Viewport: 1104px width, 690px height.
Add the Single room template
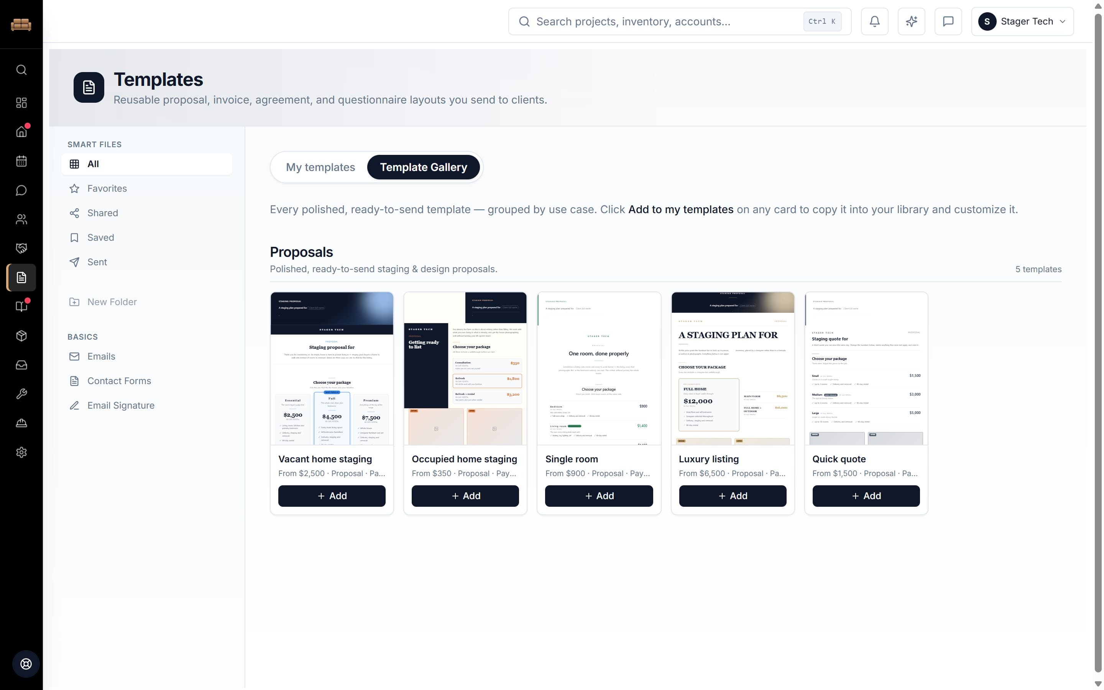(599, 496)
